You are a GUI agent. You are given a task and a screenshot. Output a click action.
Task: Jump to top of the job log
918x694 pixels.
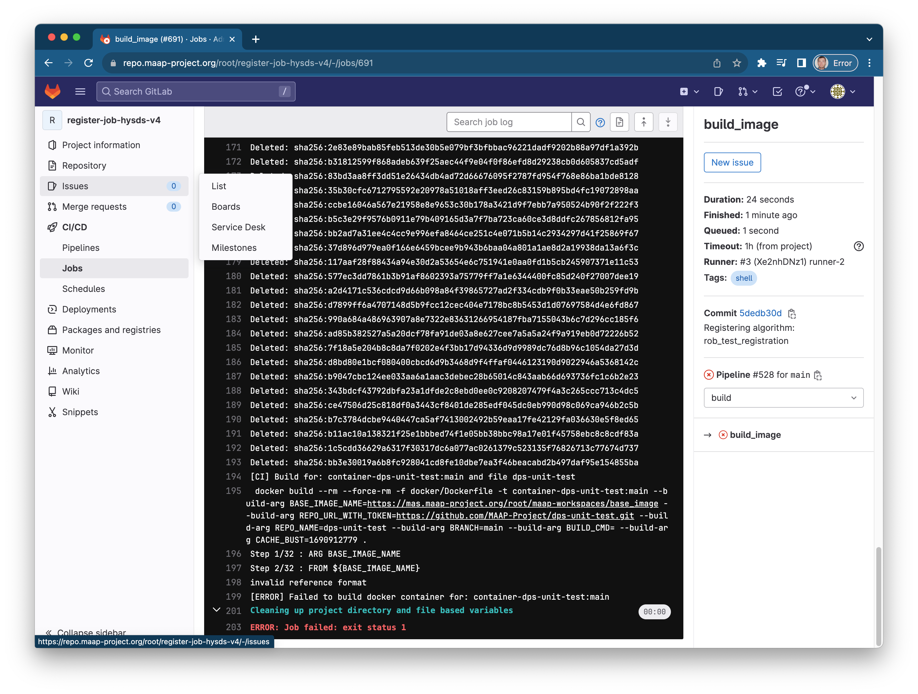click(644, 122)
